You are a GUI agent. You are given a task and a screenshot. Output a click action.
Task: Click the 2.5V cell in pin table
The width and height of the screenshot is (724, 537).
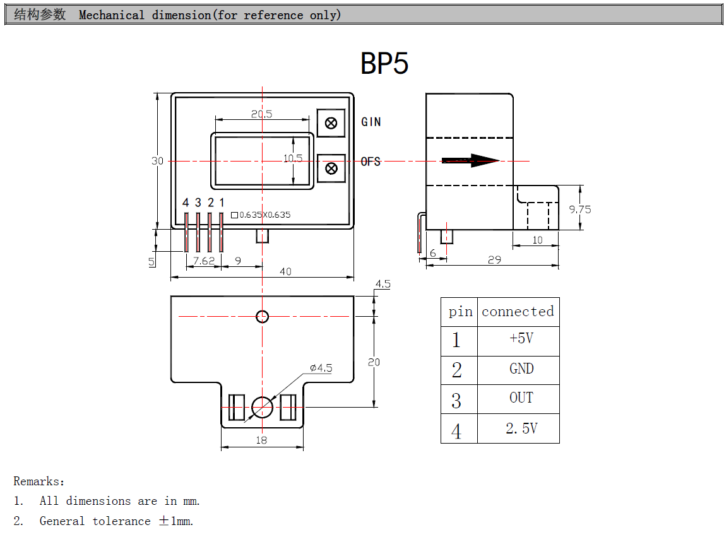pyautogui.click(x=521, y=428)
